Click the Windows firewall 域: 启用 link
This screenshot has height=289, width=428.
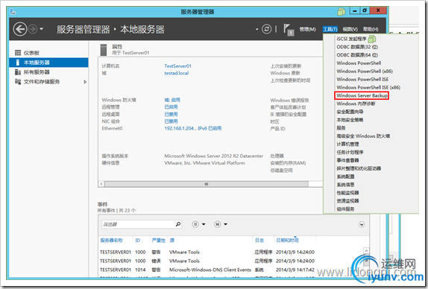172,100
